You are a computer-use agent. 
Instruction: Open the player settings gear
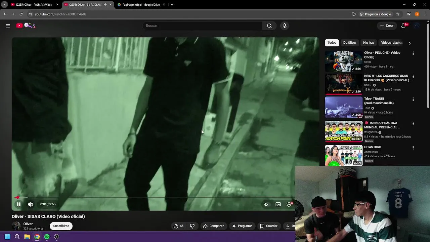pyautogui.click(x=289, y=204)
